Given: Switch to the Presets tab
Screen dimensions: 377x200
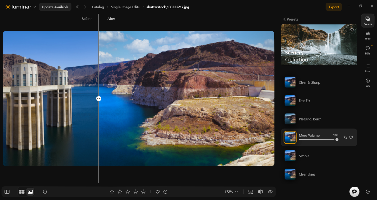Looking at the screenshot, I should pos(368,21).
